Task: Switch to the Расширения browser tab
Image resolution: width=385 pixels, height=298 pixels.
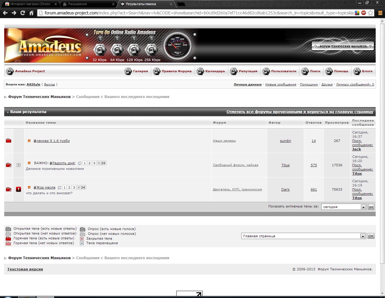Action: pyautogui.click(x=87, y=4)
